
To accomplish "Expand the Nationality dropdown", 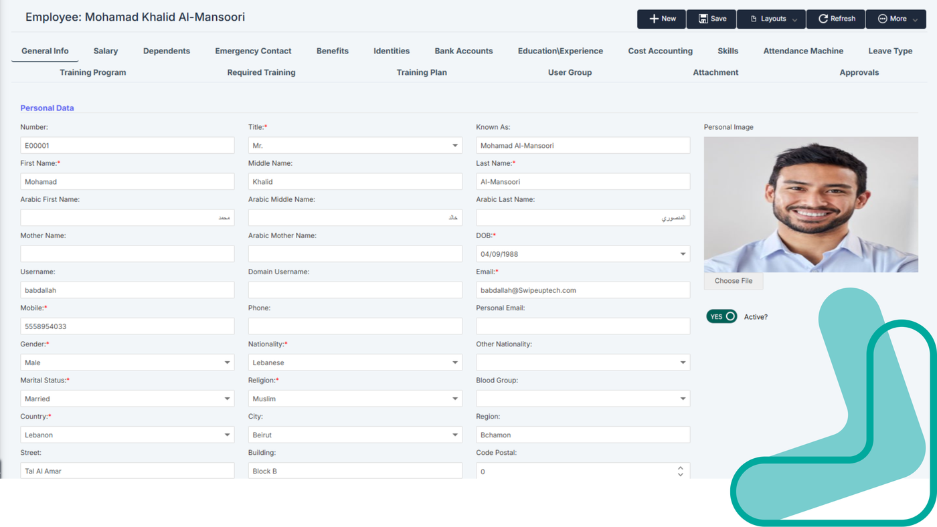I will click(454, 362).
